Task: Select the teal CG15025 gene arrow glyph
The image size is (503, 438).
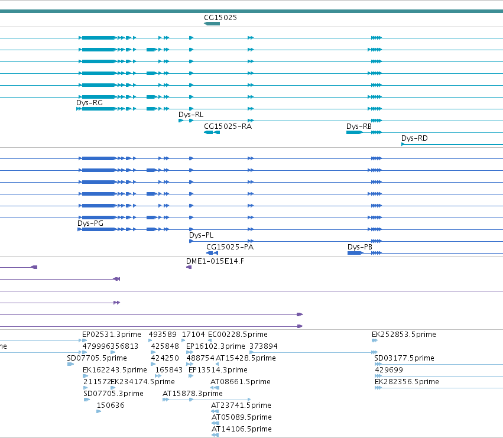Action: coord(212,24)
